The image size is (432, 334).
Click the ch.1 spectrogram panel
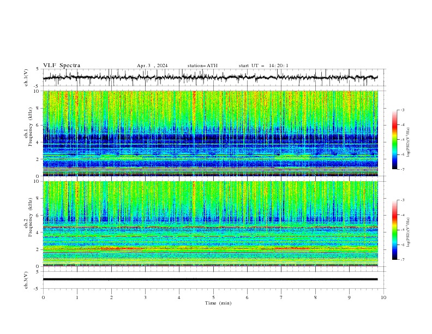pyautogui.click(x=210, y=133)
